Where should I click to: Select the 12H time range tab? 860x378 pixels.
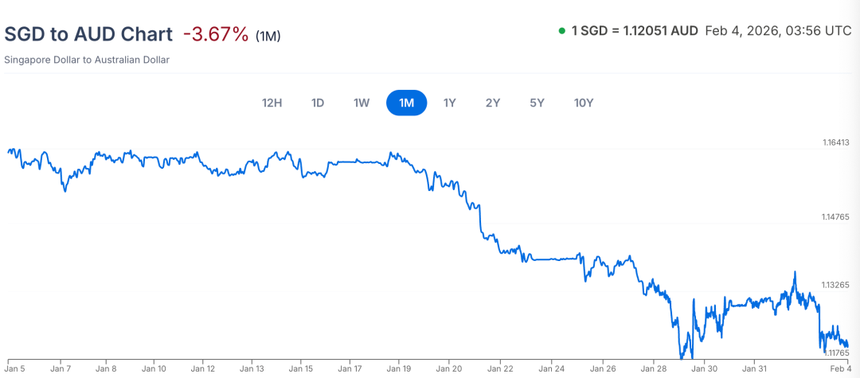point(272,103)
